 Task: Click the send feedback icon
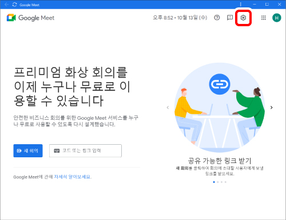pyautogui.click(x=230, y=18)
